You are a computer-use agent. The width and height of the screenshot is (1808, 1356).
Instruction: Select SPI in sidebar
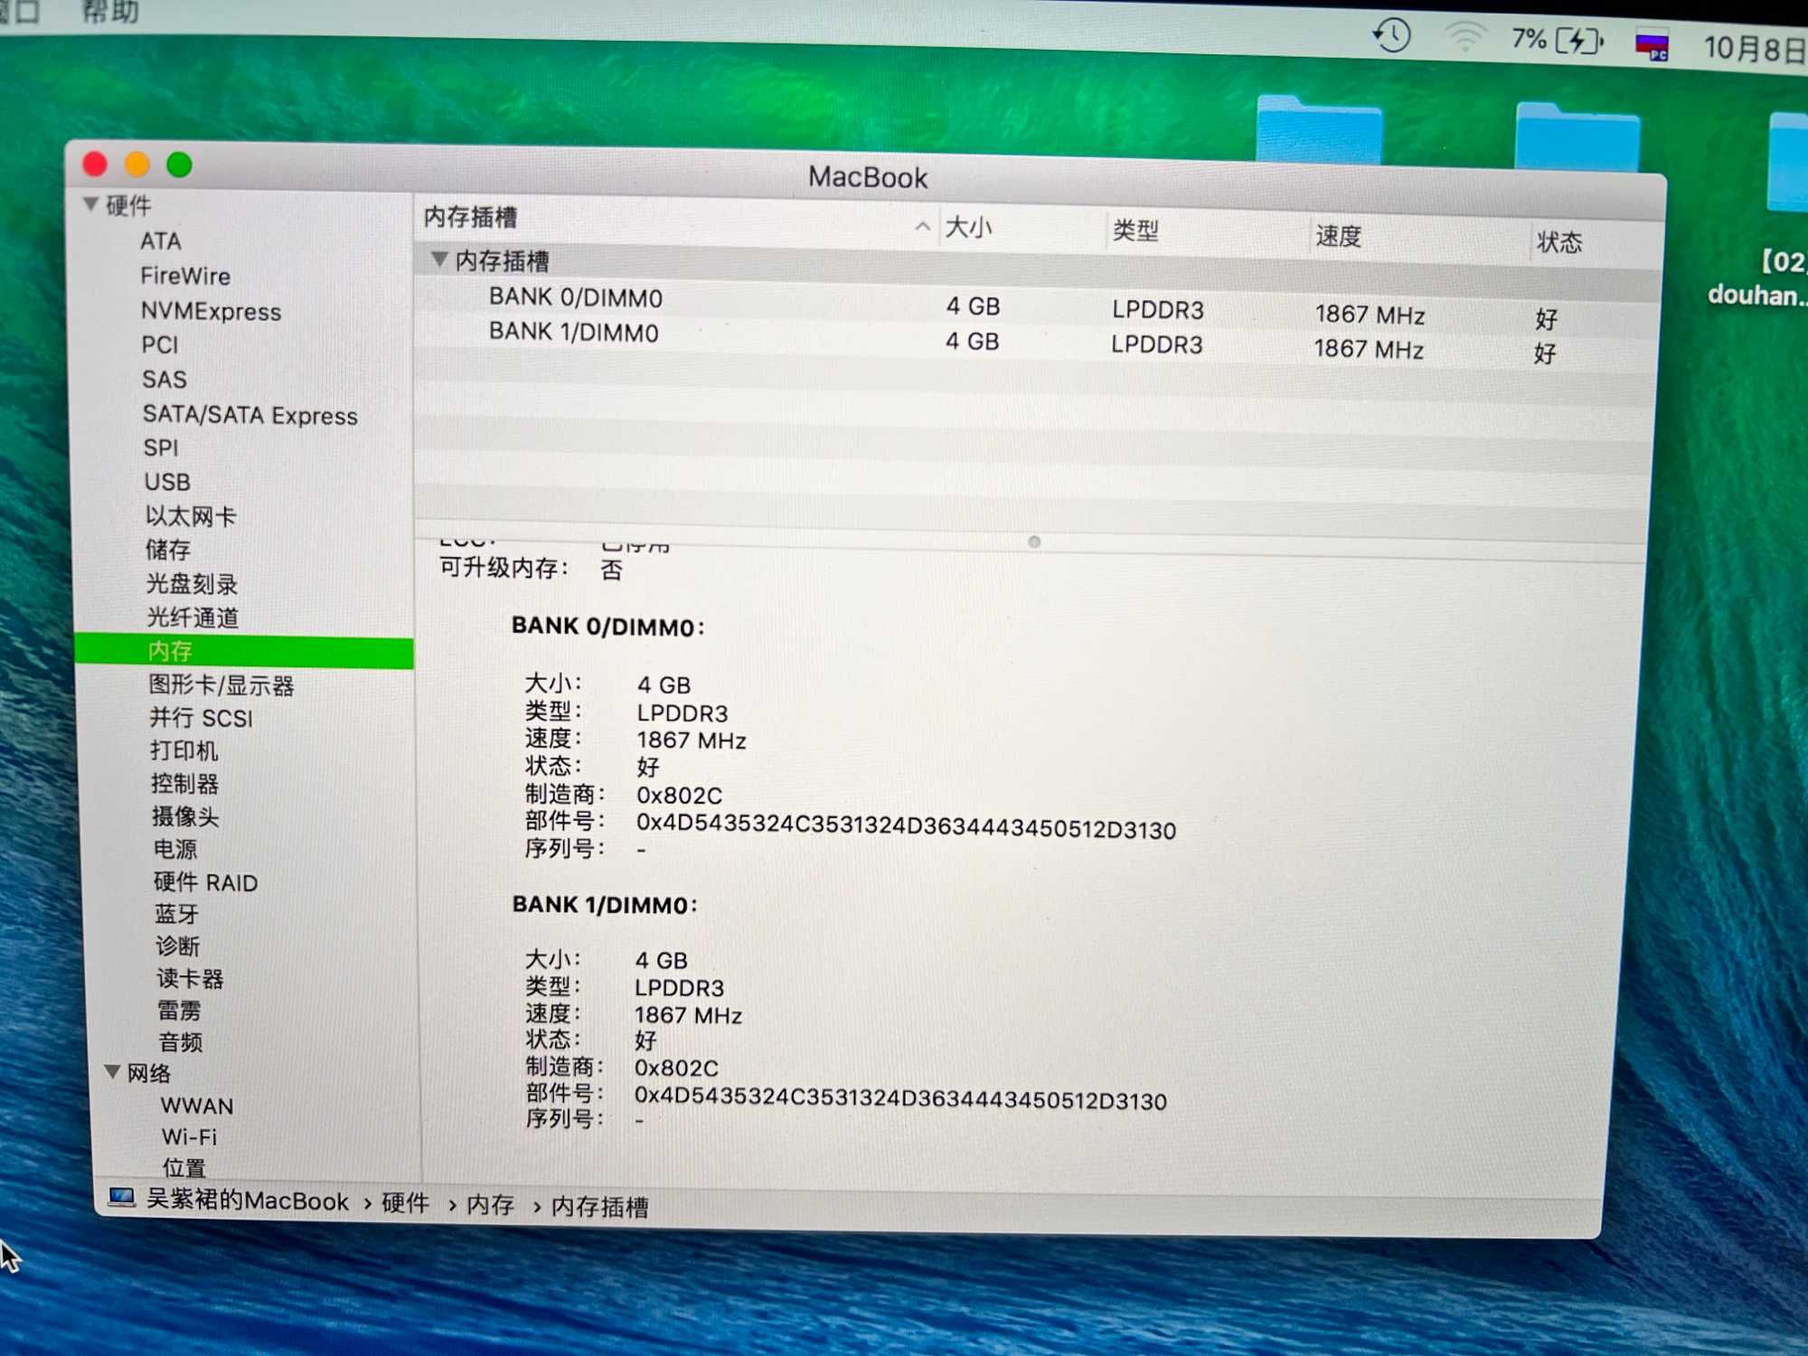pyautogui.click(x=161, y=448)
